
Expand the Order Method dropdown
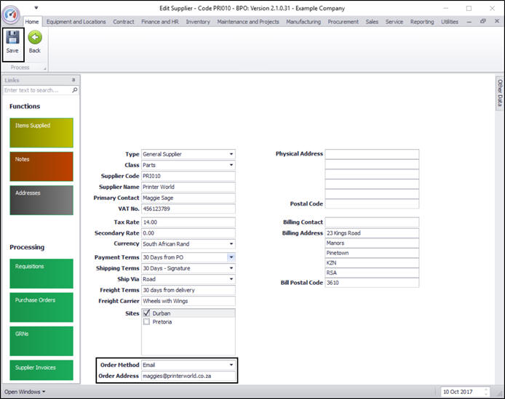(231, 365)
